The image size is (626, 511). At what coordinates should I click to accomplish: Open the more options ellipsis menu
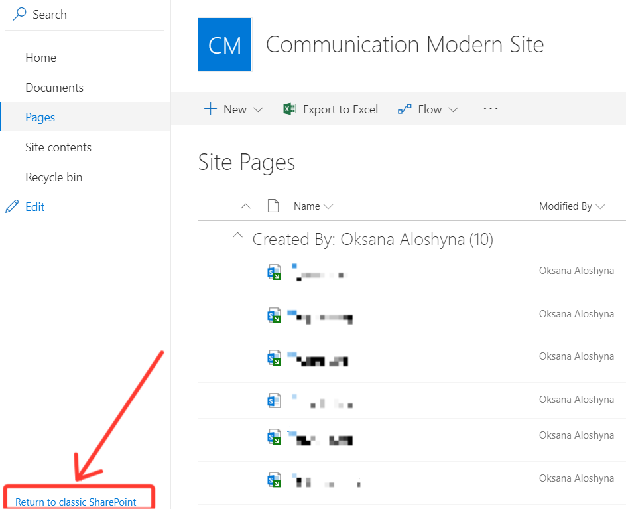coord(490,108)
